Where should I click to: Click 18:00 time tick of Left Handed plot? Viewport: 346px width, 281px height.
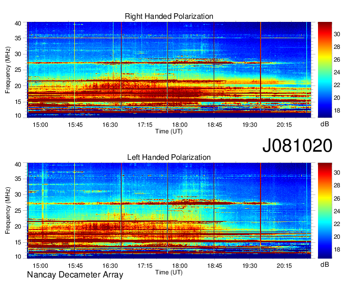tap(180, 266)
